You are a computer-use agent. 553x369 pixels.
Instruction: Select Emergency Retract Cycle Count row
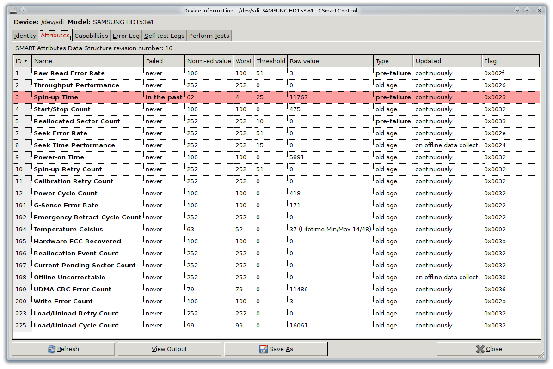coord(276,217)
